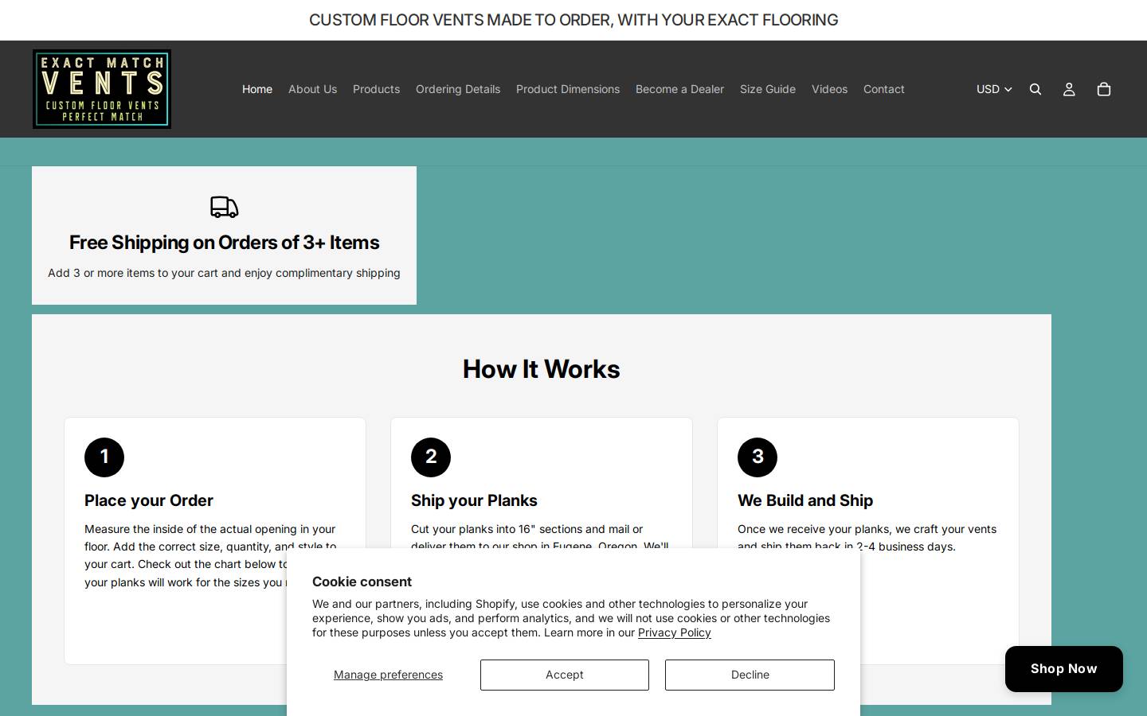Open the shopping cart bag icon
The image size is (1147, 716).
[1104, 89]
